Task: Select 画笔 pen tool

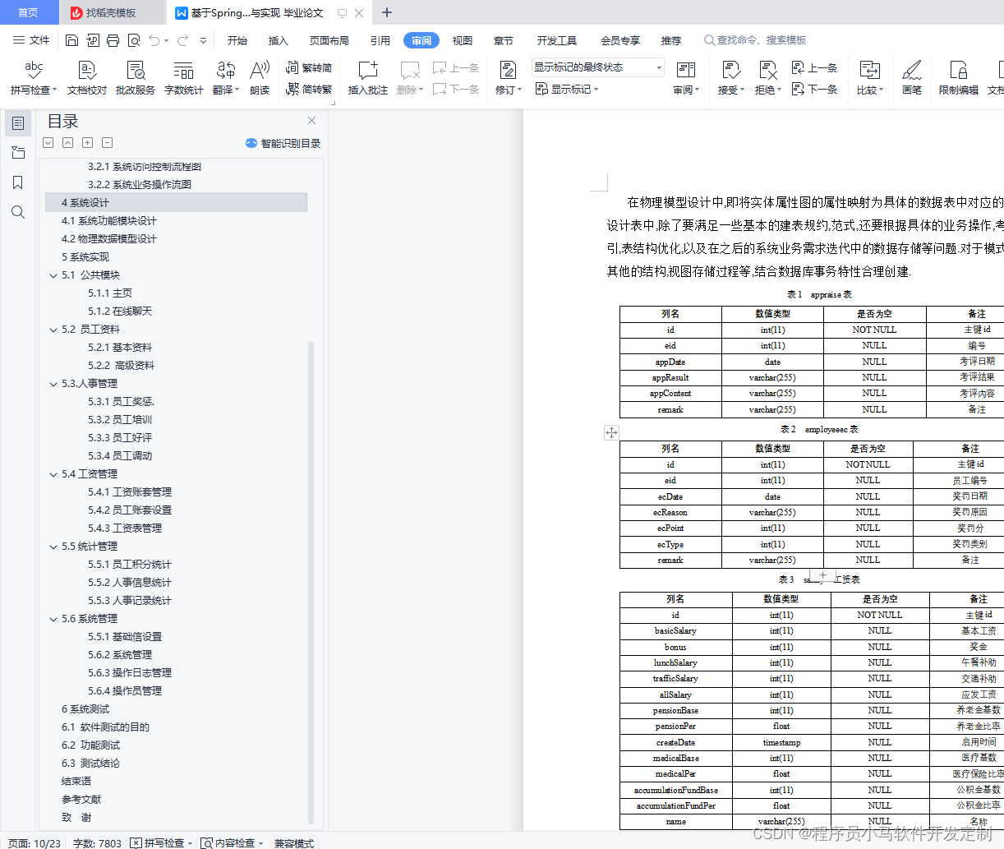Action: click(912, 78)
